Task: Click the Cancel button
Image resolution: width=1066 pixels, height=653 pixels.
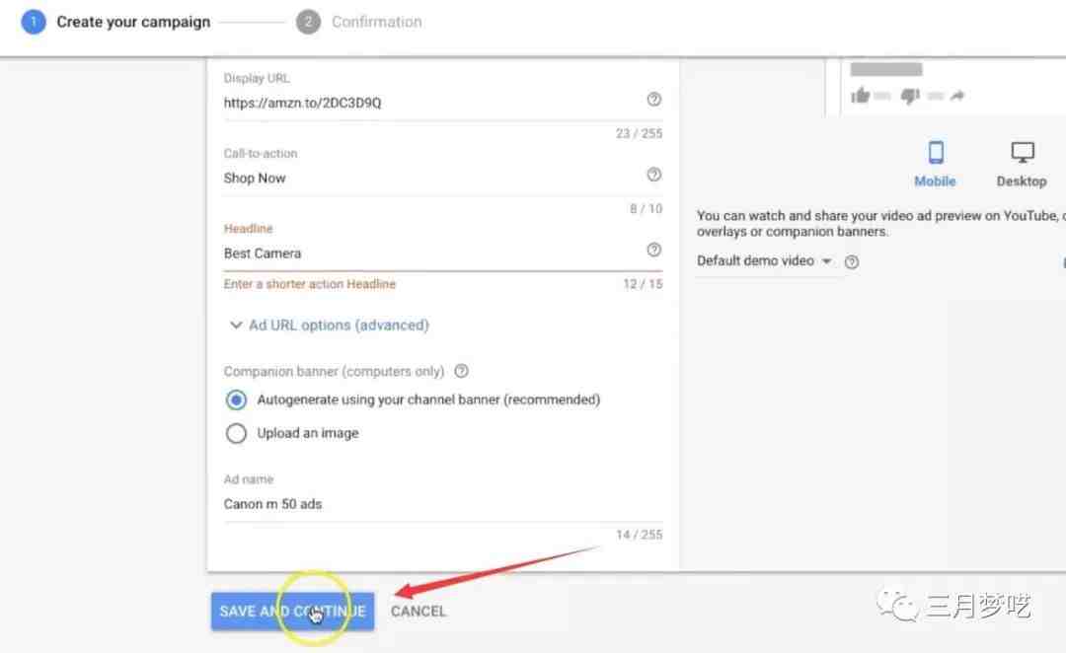Action: 419,612
